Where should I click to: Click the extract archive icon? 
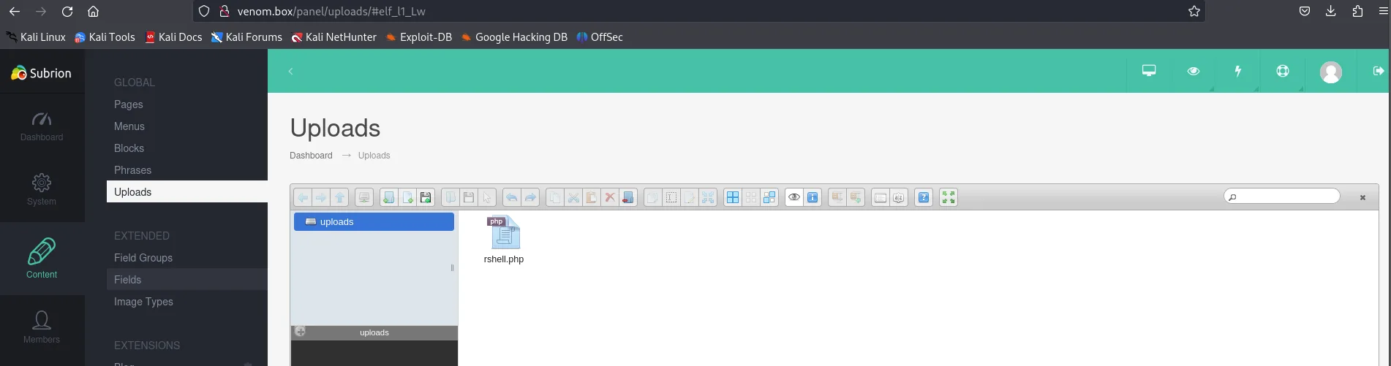tap(837, 197)
